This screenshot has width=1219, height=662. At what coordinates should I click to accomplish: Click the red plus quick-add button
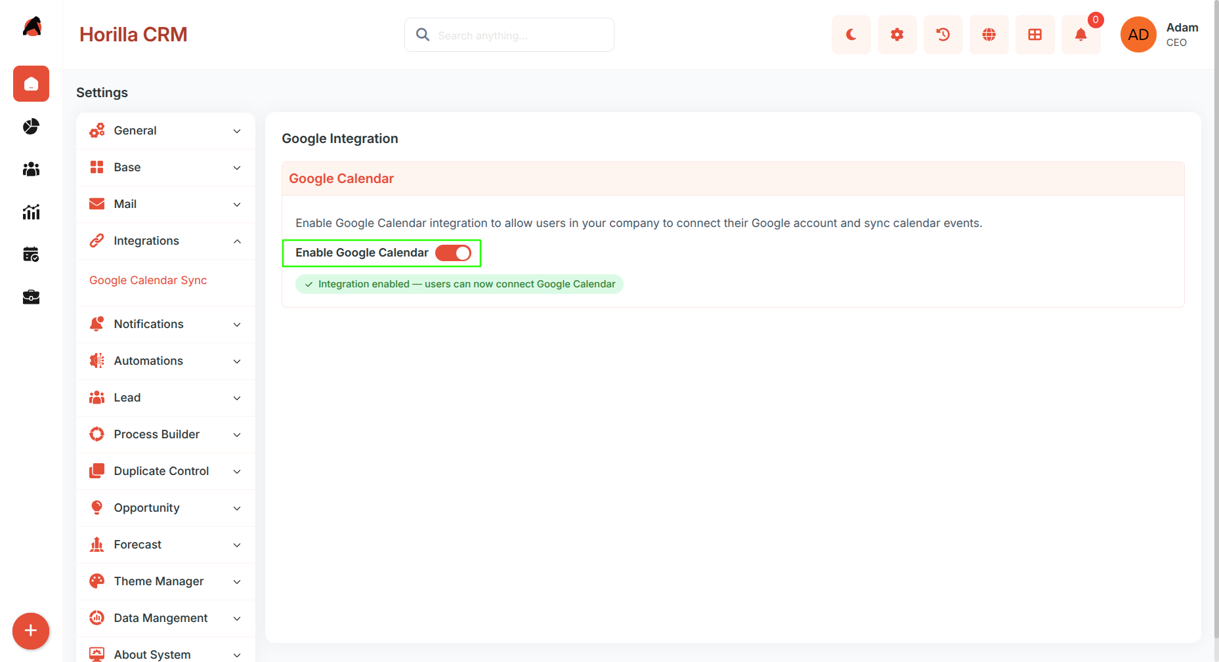tap(31, 631)
